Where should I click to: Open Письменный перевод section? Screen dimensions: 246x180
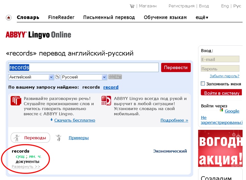coord(109,18)
